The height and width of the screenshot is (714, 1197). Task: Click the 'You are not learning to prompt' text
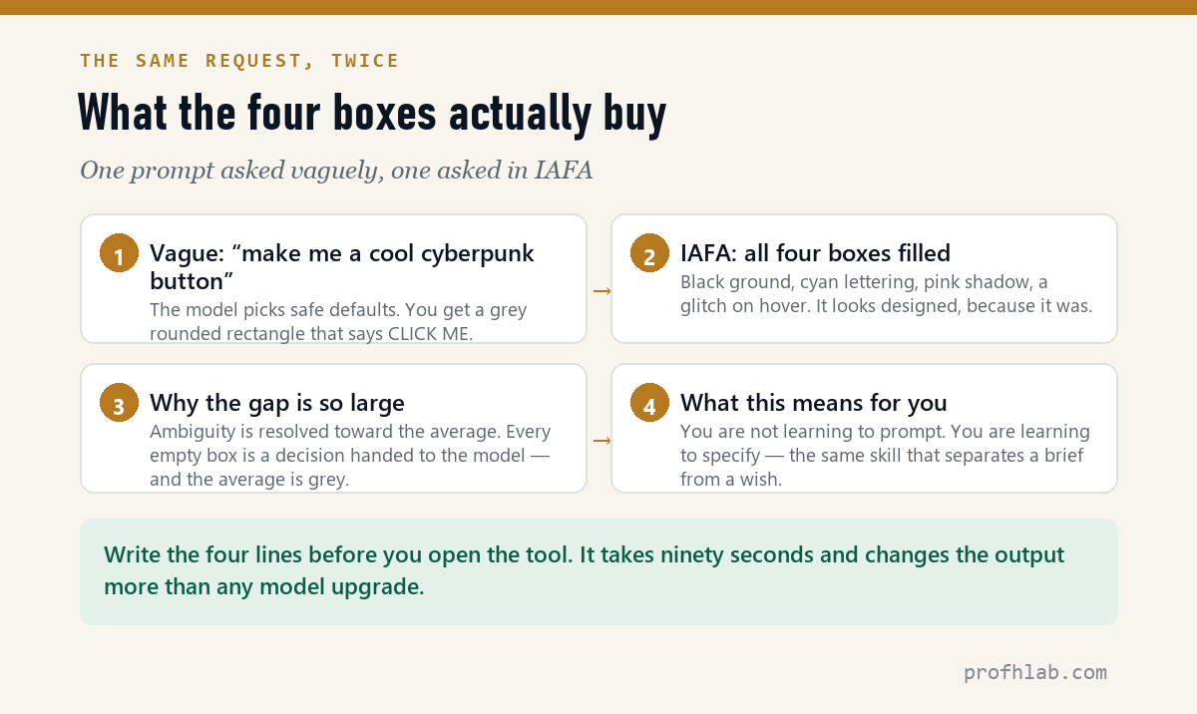click(x=885, y=455)
